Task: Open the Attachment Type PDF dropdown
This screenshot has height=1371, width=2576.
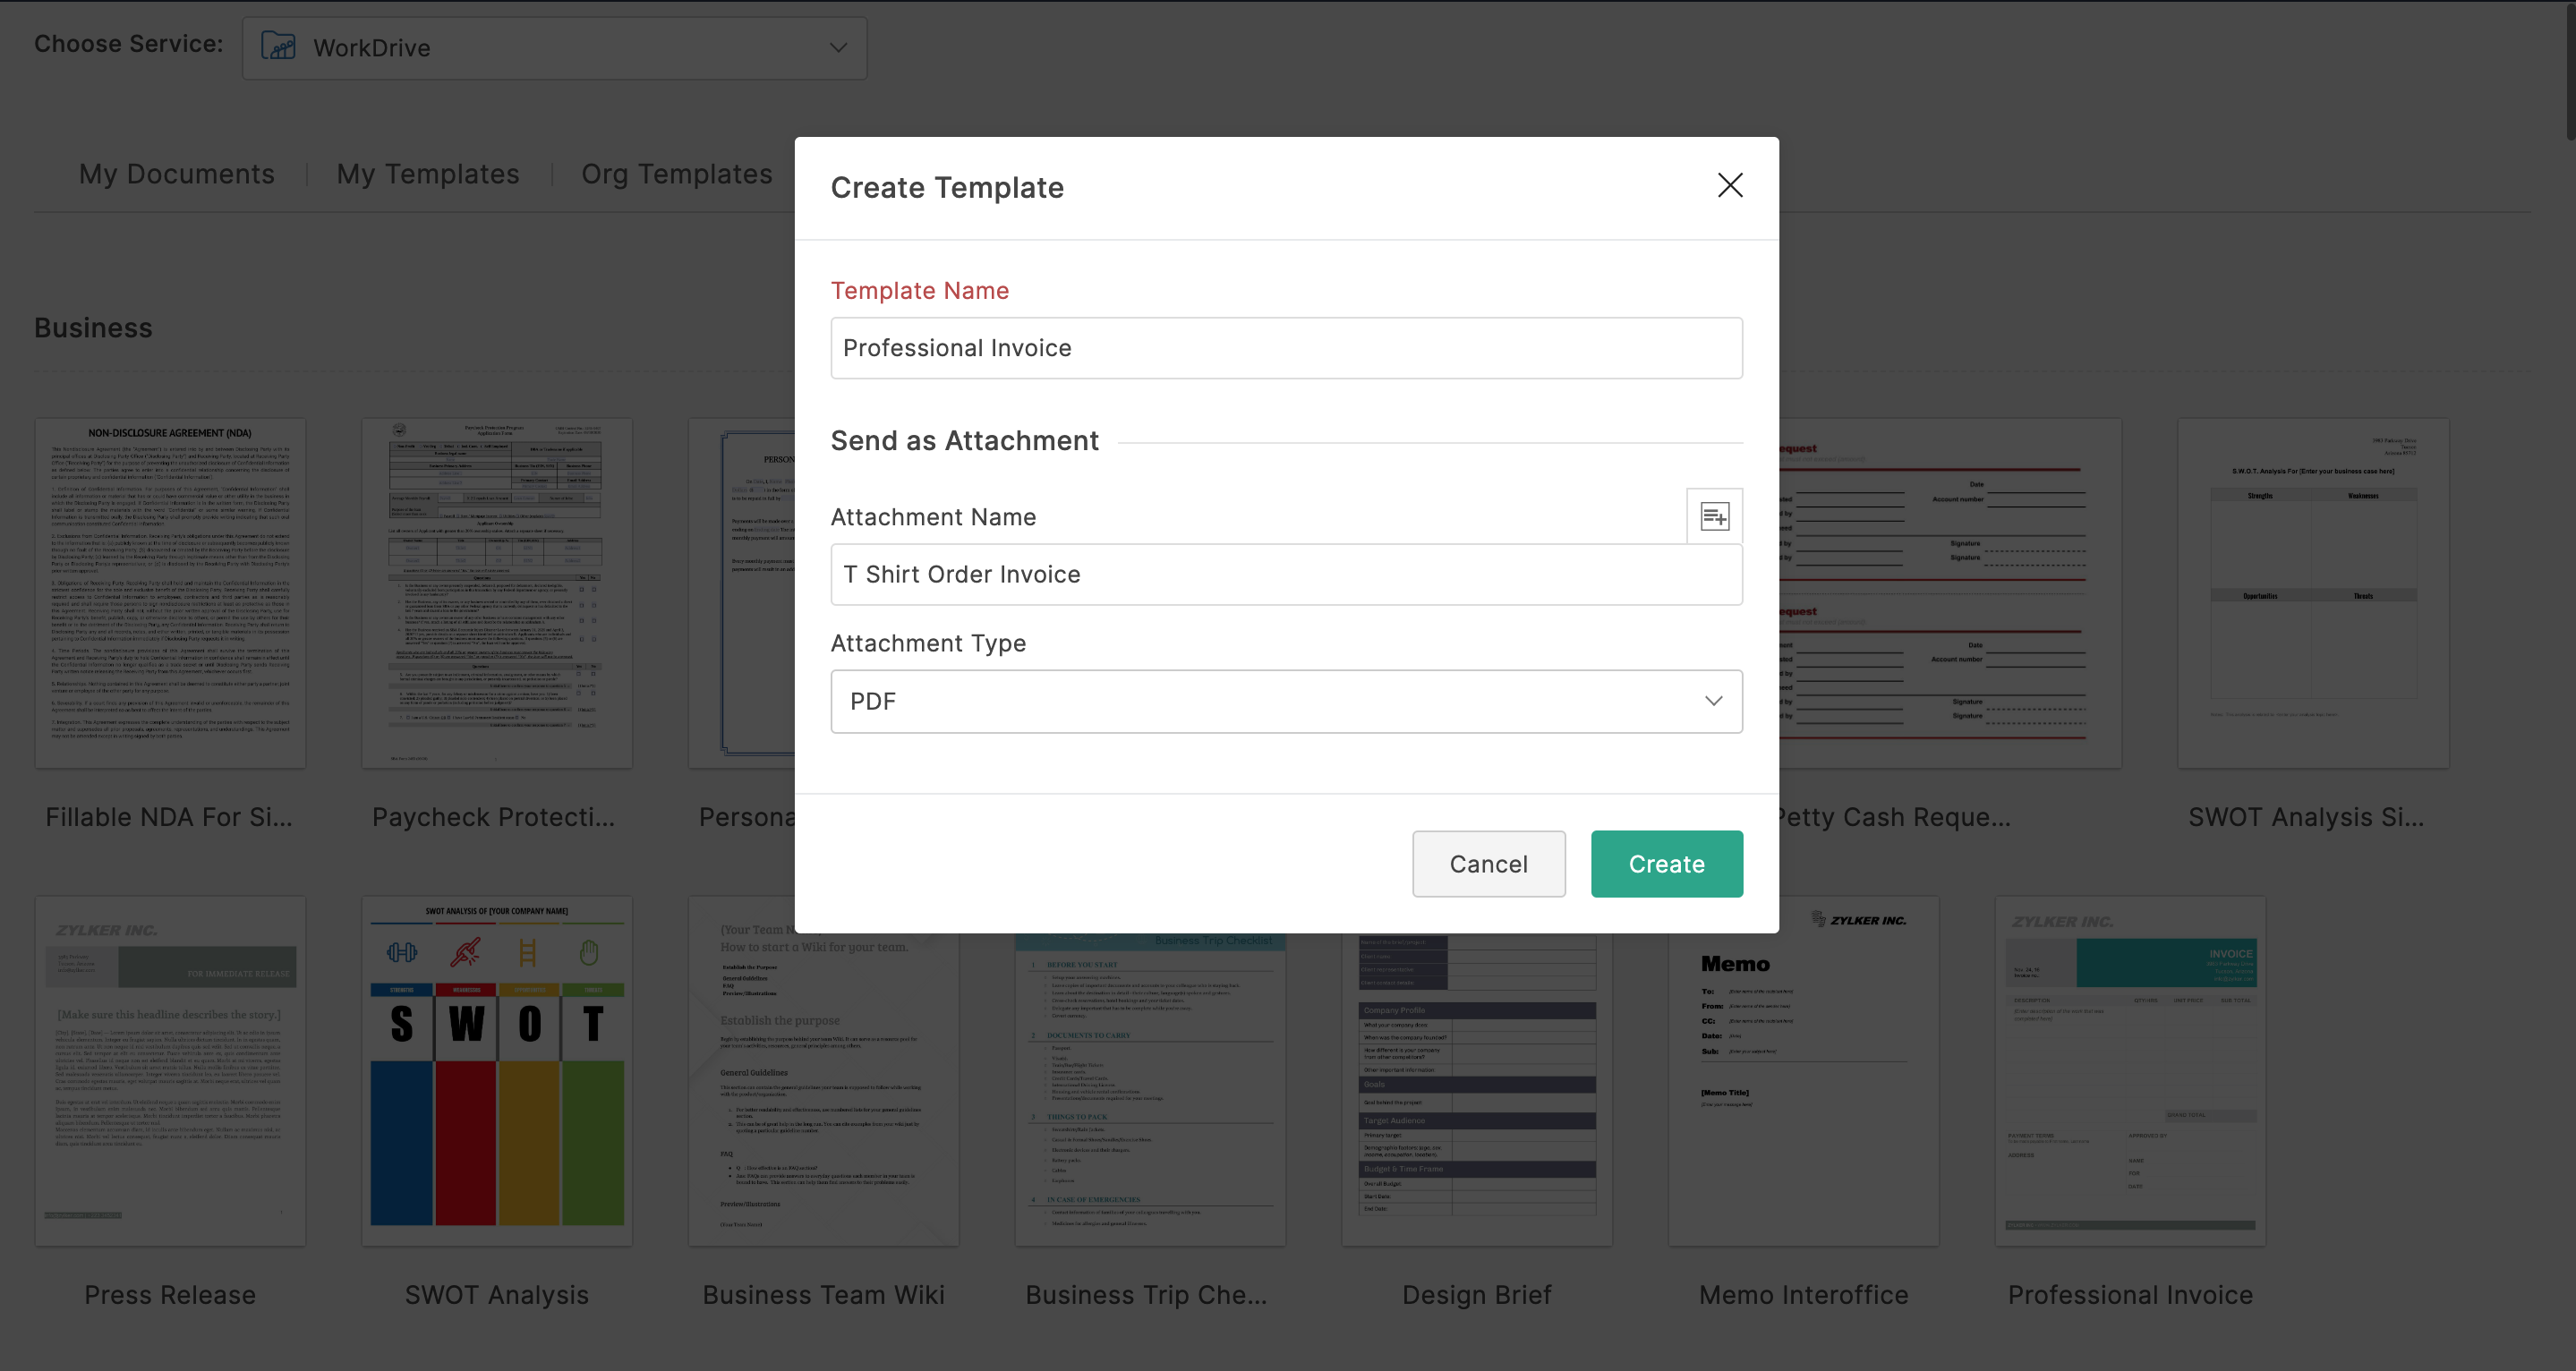Action: click(1285, 701)
